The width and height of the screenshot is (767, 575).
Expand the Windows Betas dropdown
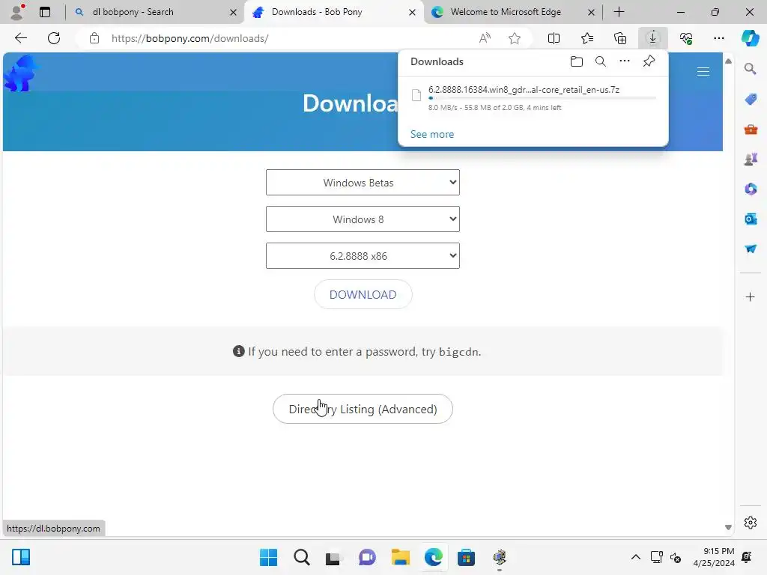(363, 183)
